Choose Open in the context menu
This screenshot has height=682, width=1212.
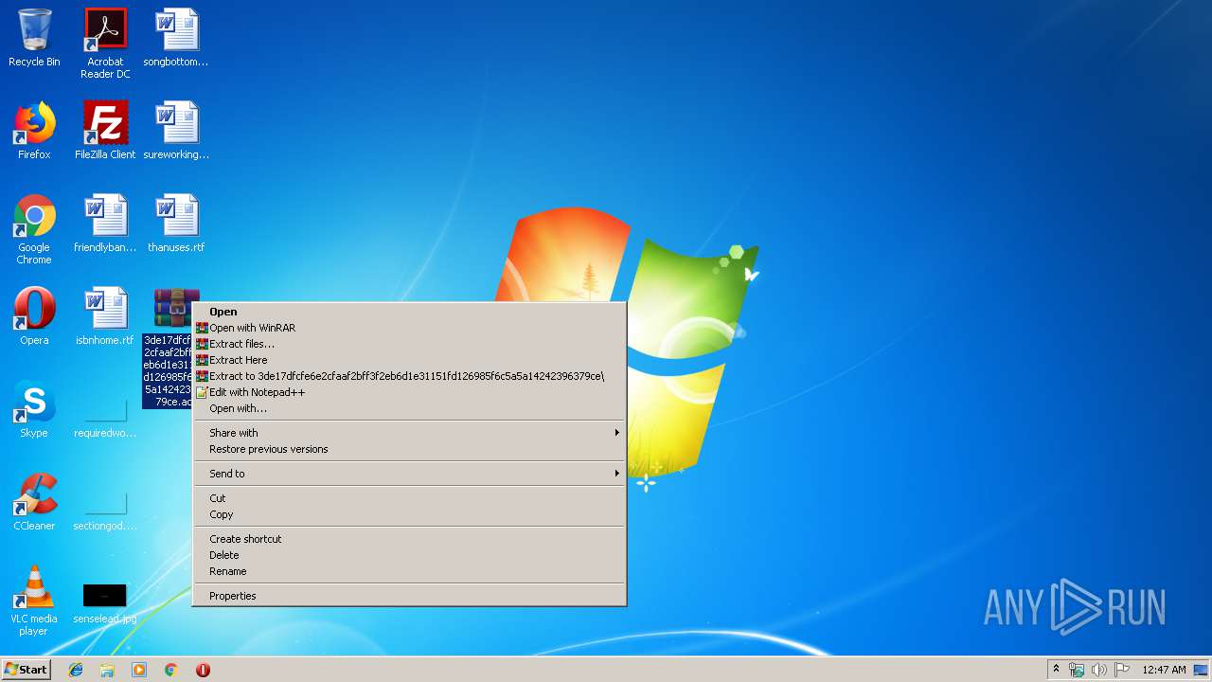point(408,312)
